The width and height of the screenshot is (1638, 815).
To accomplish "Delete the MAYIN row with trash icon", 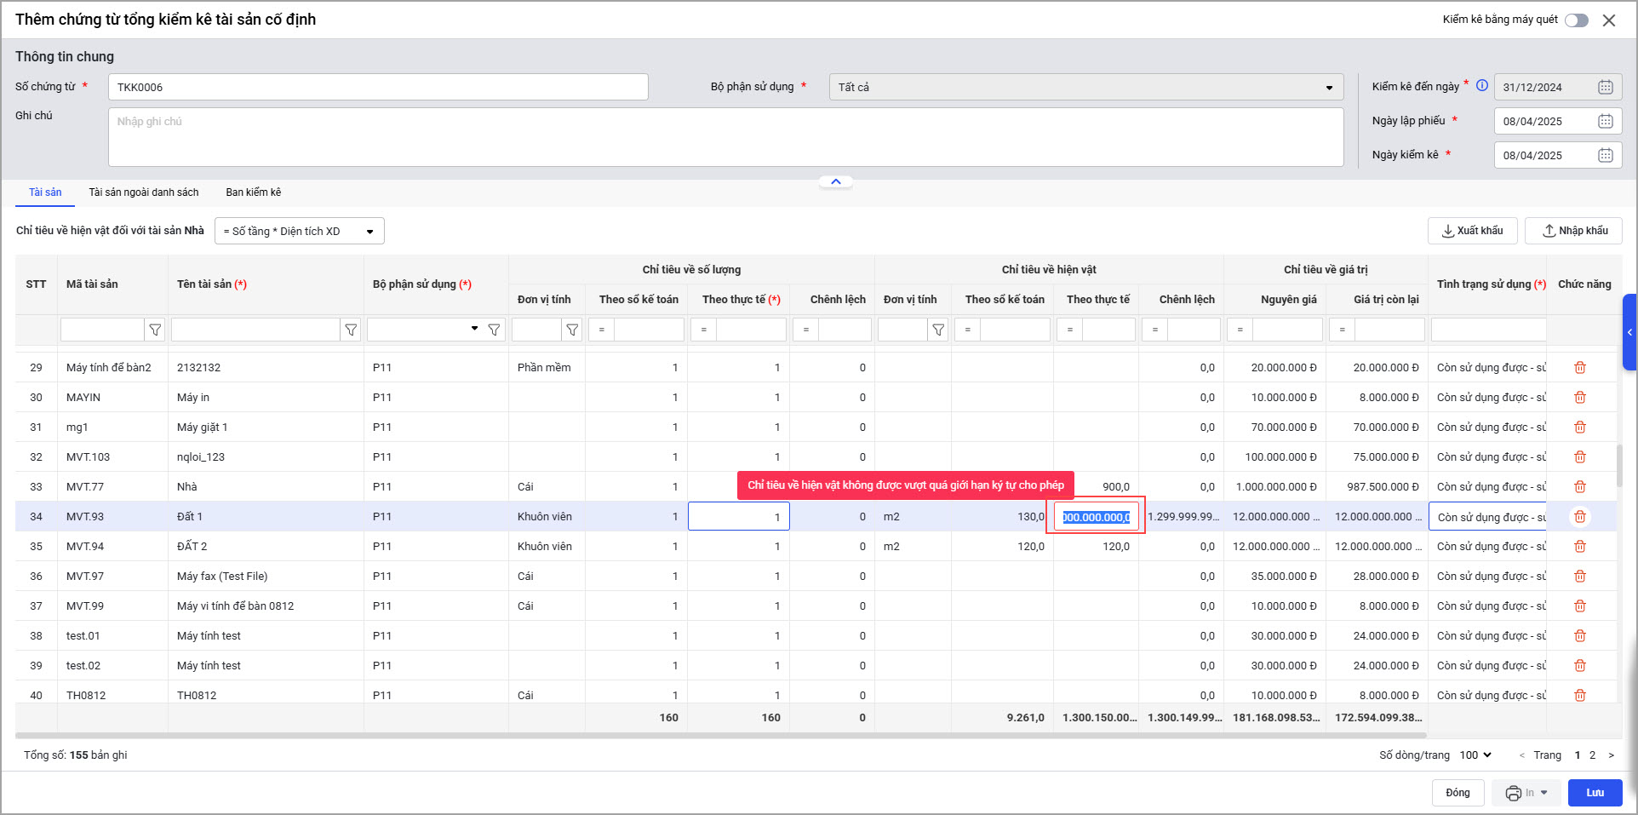I will 1580,398.
